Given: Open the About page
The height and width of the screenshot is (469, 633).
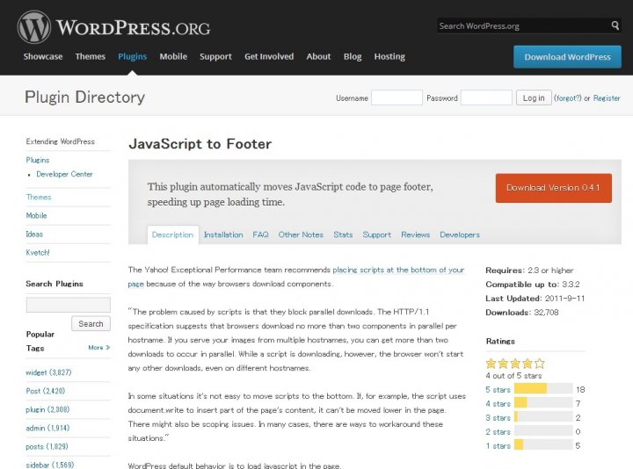Looking at the screenshot, I should tap(318, 56).
